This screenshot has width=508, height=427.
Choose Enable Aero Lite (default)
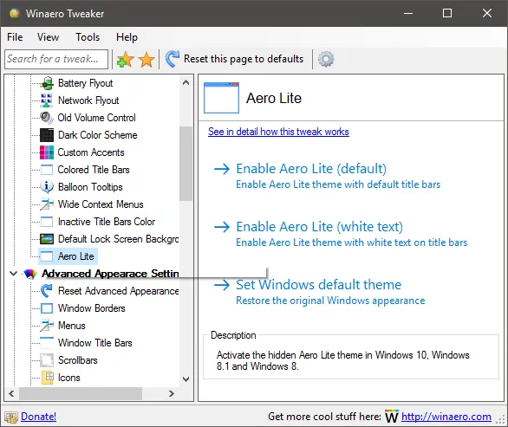pyautogui.click(x=311, y=169)
